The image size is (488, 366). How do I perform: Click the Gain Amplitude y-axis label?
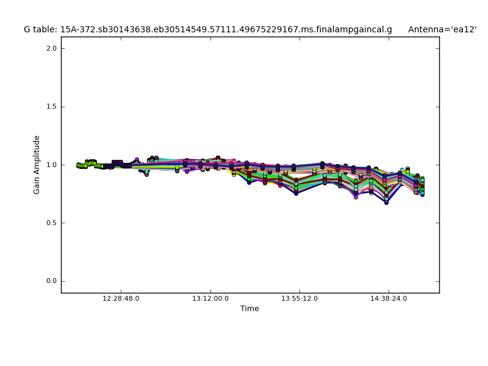37,165
